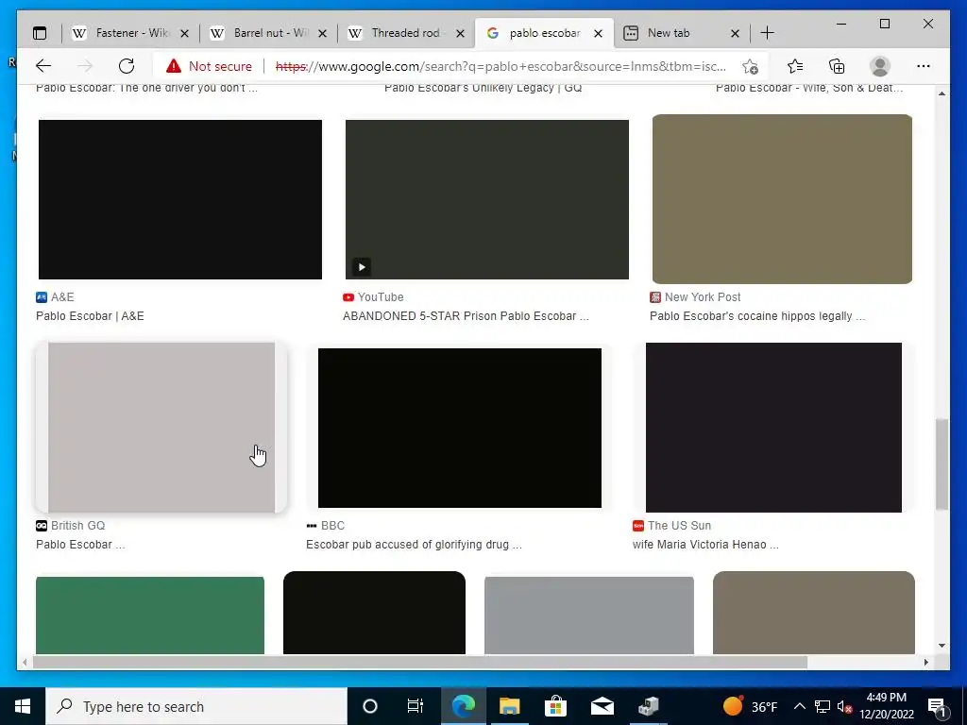Image resolution: width=967 pixels, height=725 pixels.
Task: Open Task View on taskbar
Action: (416, 706)
